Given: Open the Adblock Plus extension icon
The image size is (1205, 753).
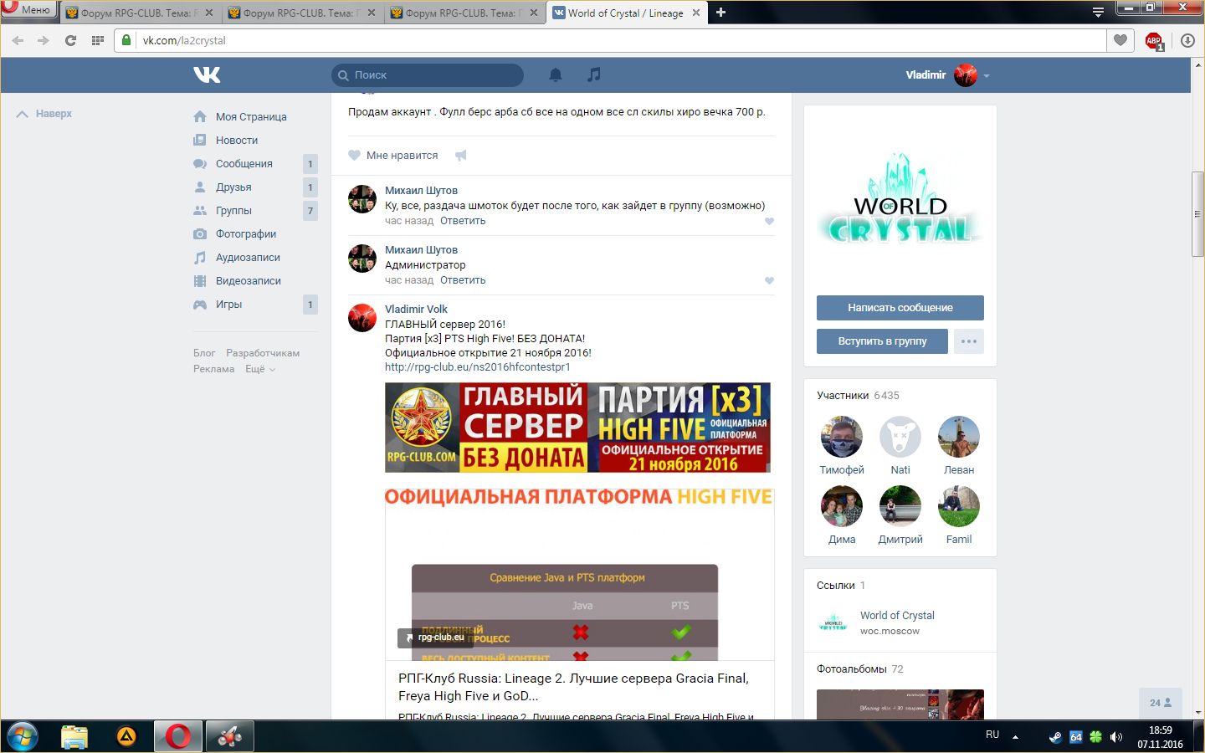Looking at the screenshot, I should [x=1154, y=41].
